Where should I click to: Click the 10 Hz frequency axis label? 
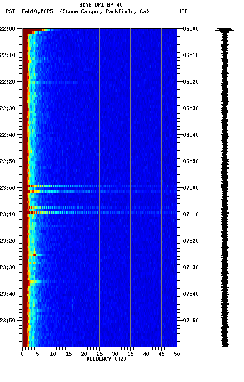53,354
